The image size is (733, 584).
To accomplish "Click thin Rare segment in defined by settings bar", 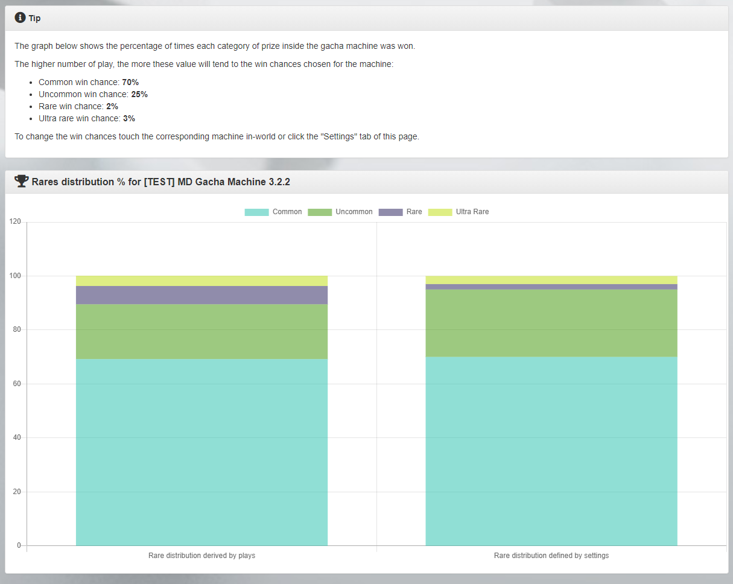I will coord(551,287).
